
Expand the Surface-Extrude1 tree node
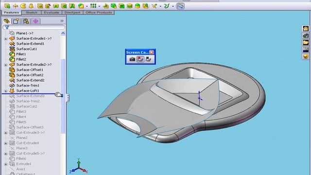[5, 38]
